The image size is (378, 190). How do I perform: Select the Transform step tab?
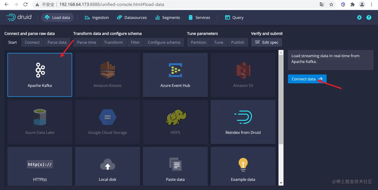[113, 42]
